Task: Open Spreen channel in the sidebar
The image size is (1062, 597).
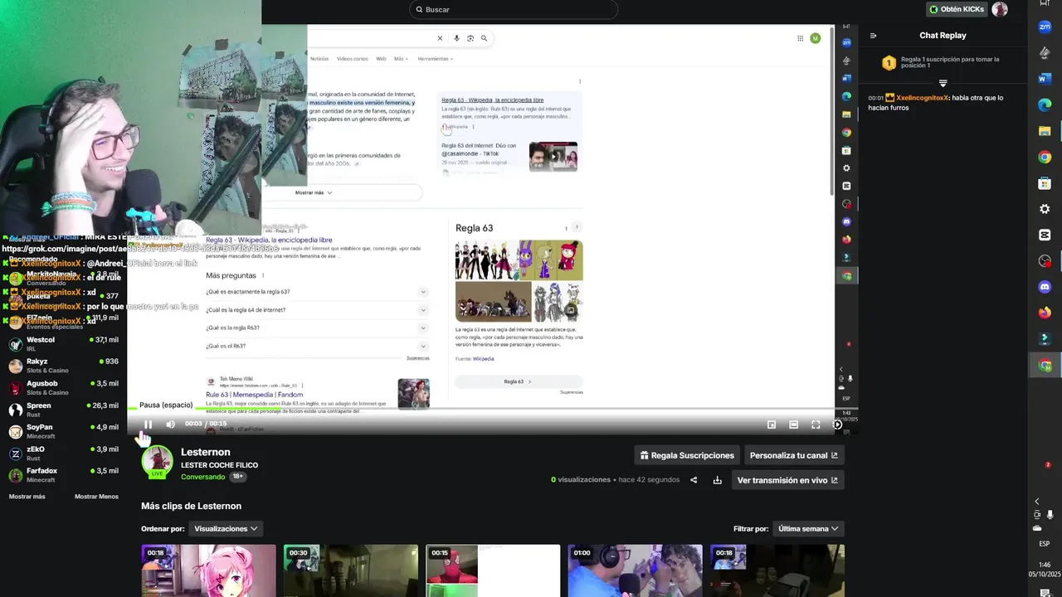Action: point(63,410)
